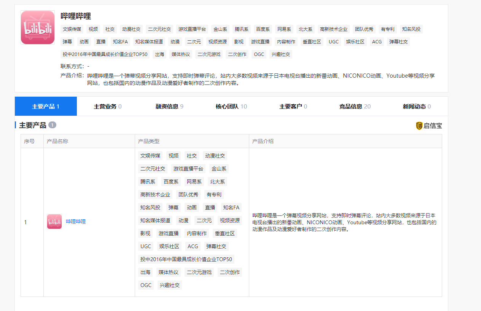Click the 二次元社交 tag
This screenshot has height=311, width=481.
(x=159, y=29)
